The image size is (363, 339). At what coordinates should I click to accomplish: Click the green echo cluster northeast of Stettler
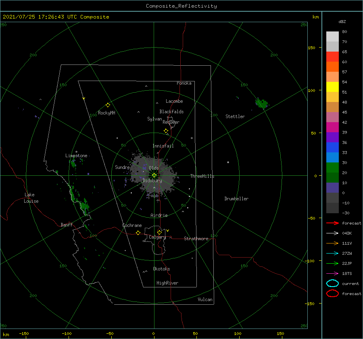tap(262, 103)
